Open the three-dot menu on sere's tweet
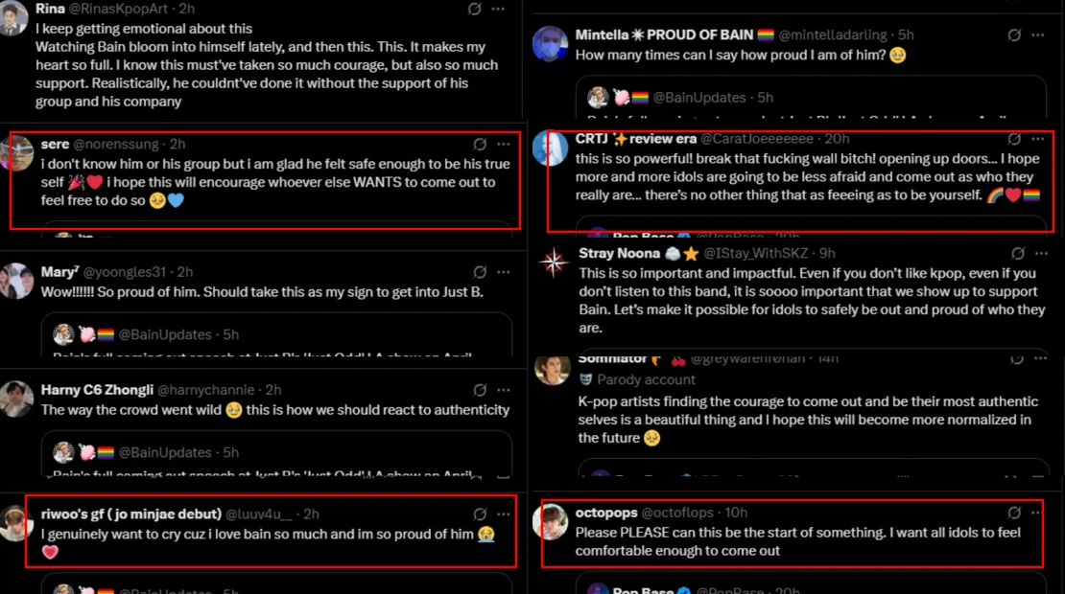The width and height of the screenshot is (1065, 594). [x=504, y=145]
